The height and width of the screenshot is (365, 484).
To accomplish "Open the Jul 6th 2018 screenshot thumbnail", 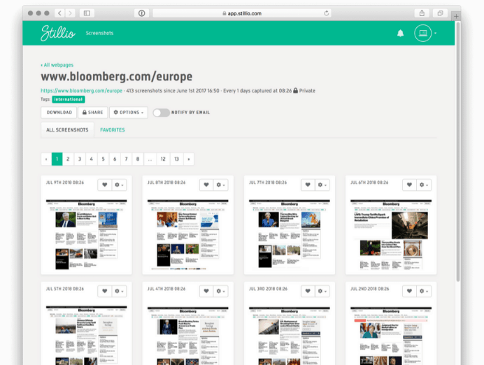I will tap(391, 234).
